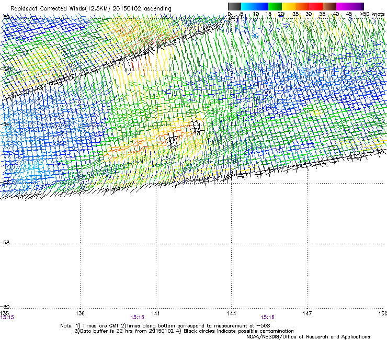Click the longitude label '138'

80,313
